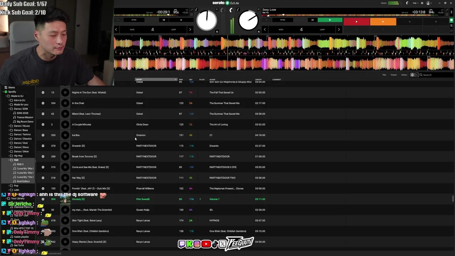Click the right deck virtual platter

click(248, 20)
